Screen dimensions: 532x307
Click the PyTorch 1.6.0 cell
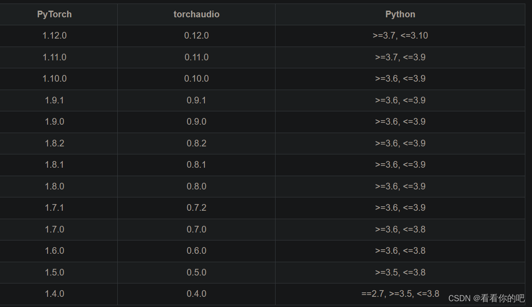[x=54, y=251]
